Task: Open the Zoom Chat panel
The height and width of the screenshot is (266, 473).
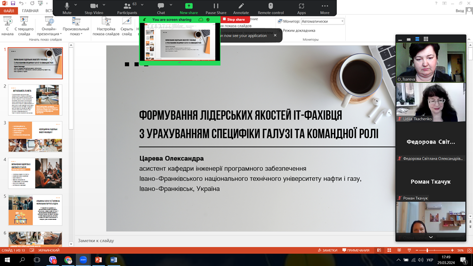Action: click(161, 8)
